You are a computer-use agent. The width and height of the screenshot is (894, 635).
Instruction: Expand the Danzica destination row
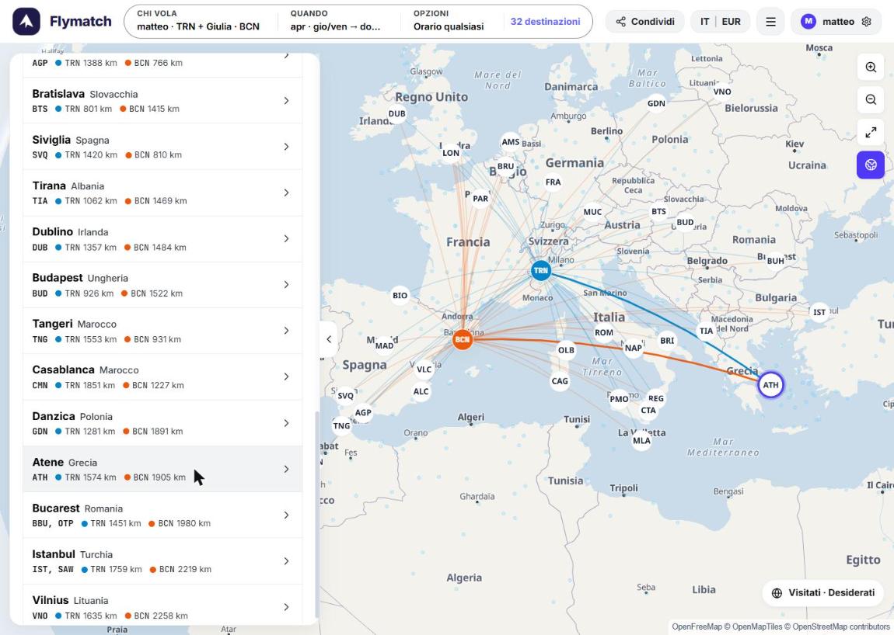(162, 423)
